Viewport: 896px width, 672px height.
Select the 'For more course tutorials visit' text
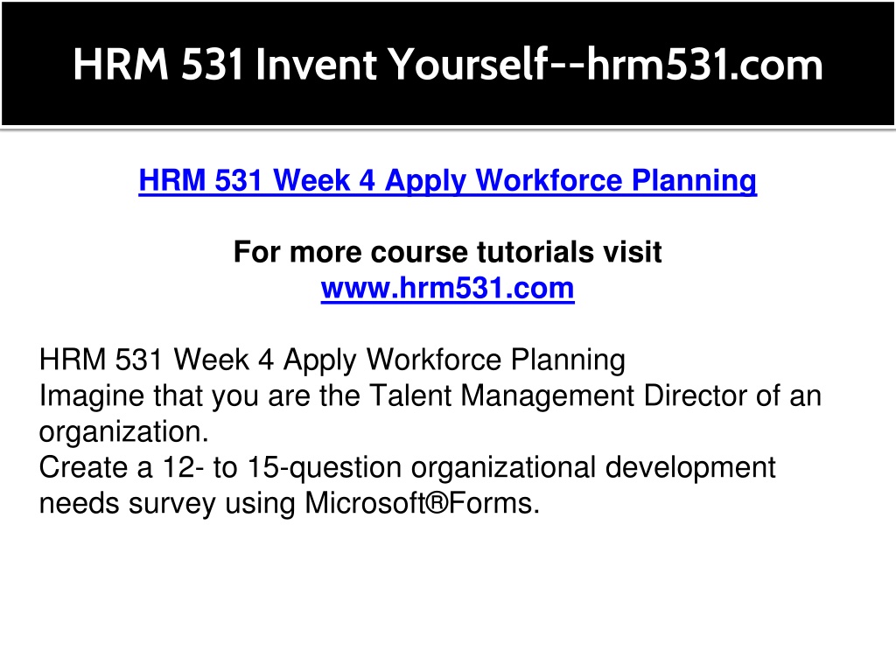(447, 252)
